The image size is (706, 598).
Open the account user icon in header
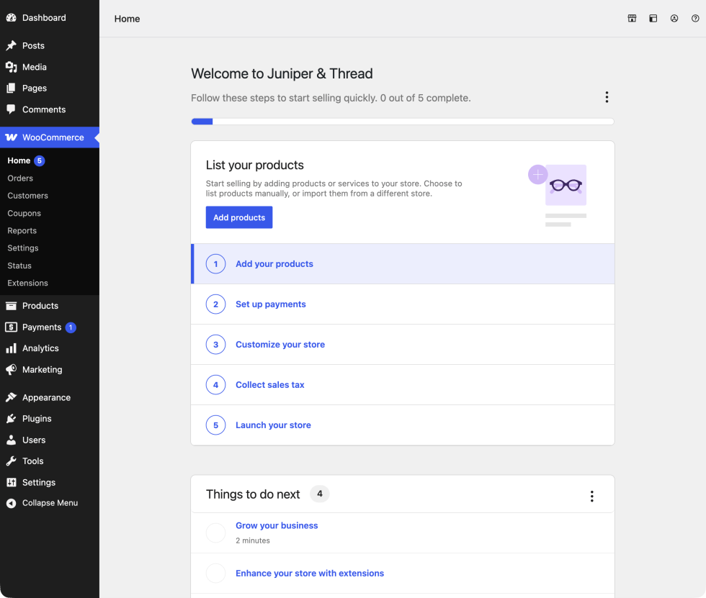[674, 19]
